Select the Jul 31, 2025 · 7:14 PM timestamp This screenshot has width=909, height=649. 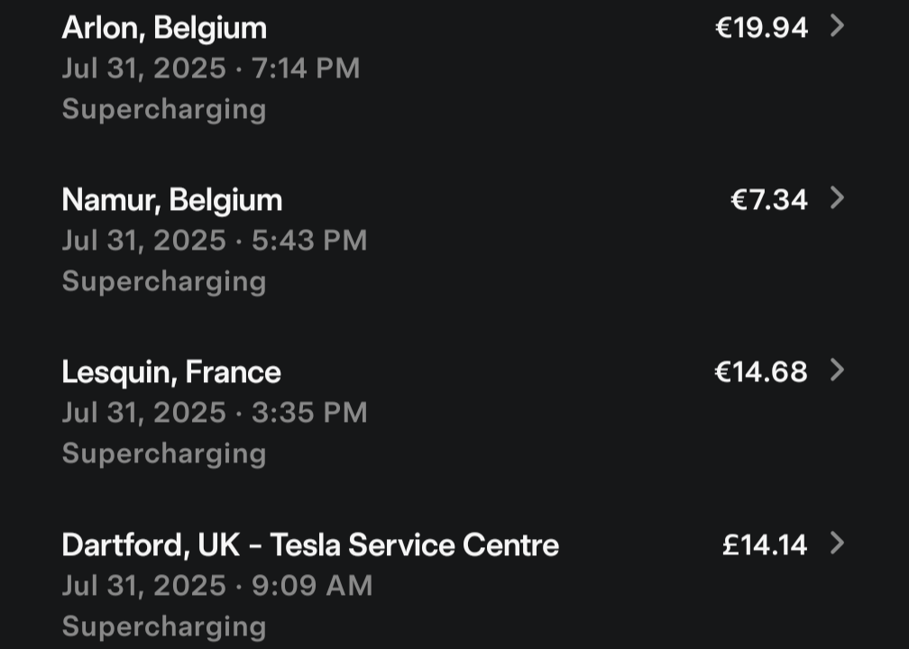(x=211, y=69)
